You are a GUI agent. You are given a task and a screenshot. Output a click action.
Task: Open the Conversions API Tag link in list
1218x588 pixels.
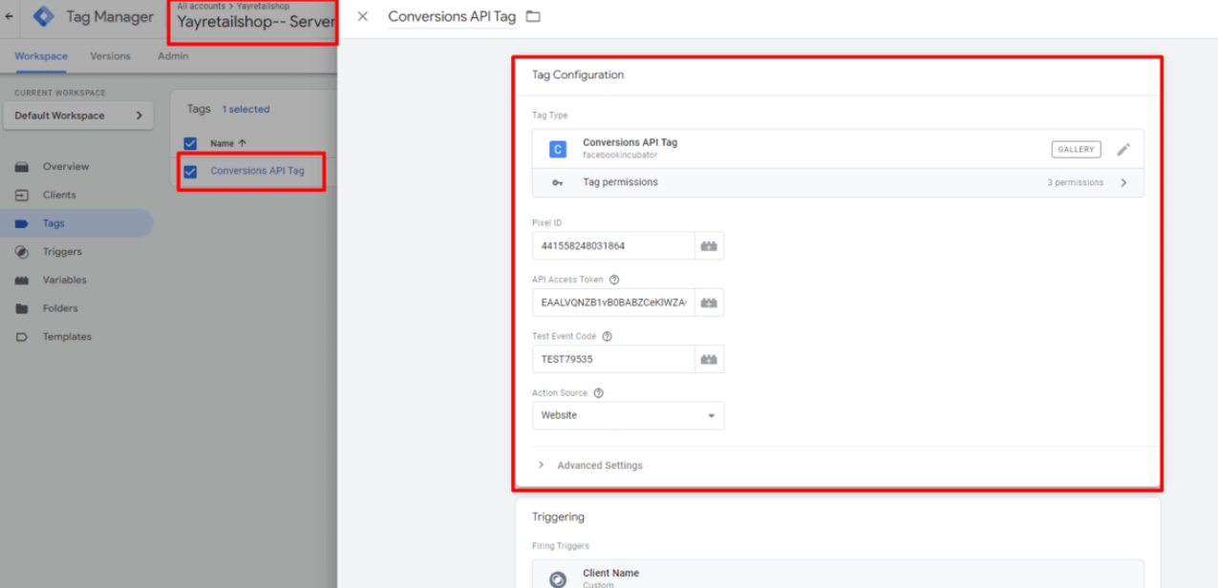coord(257,172)
